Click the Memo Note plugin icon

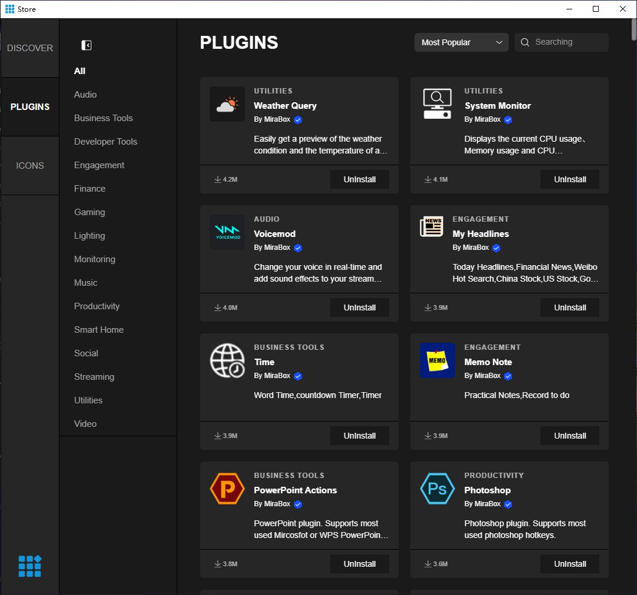(x=437, y=360)
